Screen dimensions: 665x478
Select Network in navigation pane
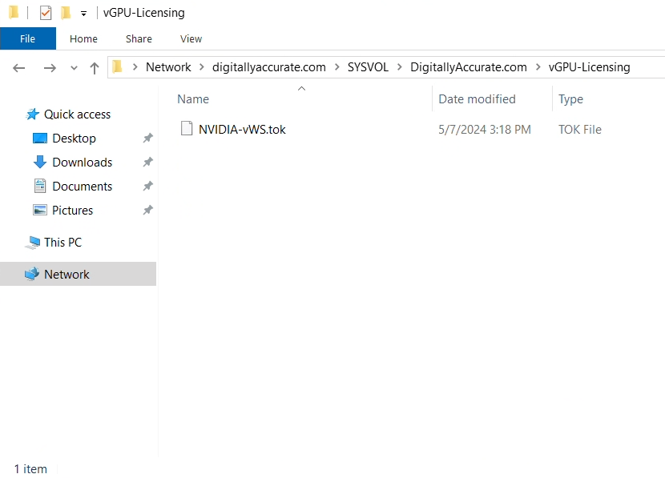pos(66,275)
